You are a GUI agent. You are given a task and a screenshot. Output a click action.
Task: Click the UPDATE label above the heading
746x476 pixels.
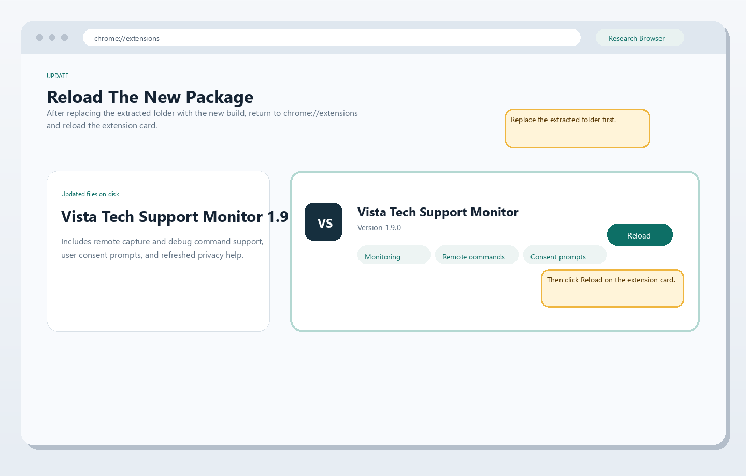(x=58, y=76)
